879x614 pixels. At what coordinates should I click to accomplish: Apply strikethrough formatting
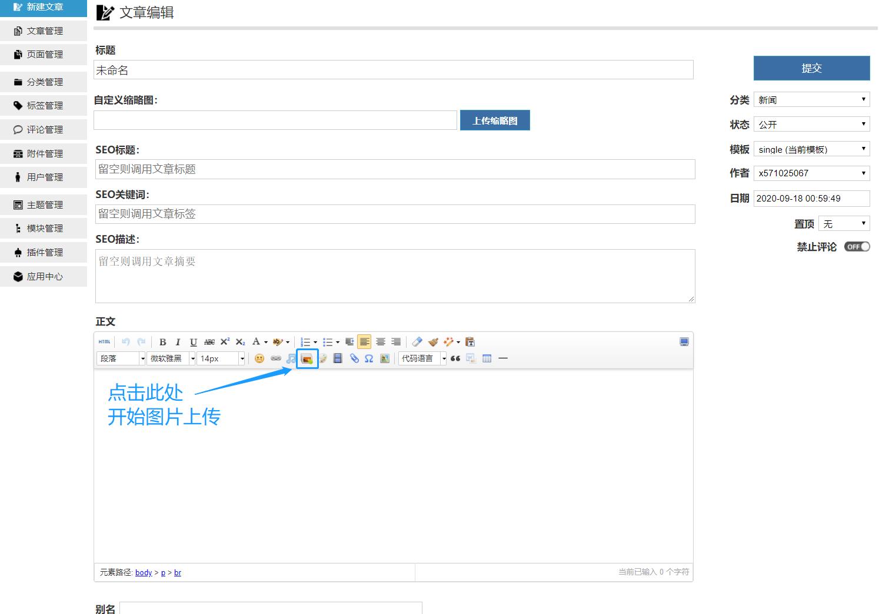209,342
